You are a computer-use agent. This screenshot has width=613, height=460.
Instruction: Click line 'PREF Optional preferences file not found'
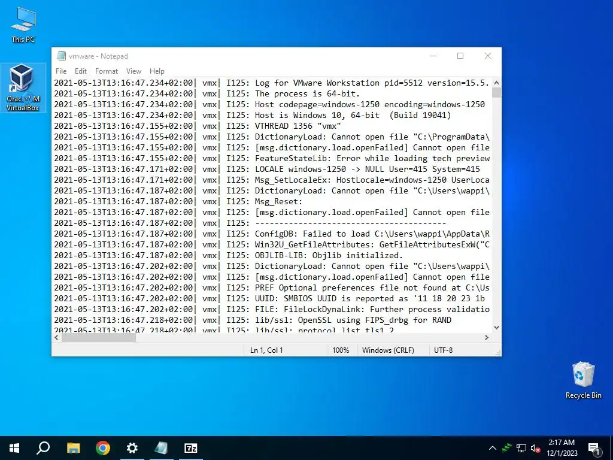click(x=272, y=288)
